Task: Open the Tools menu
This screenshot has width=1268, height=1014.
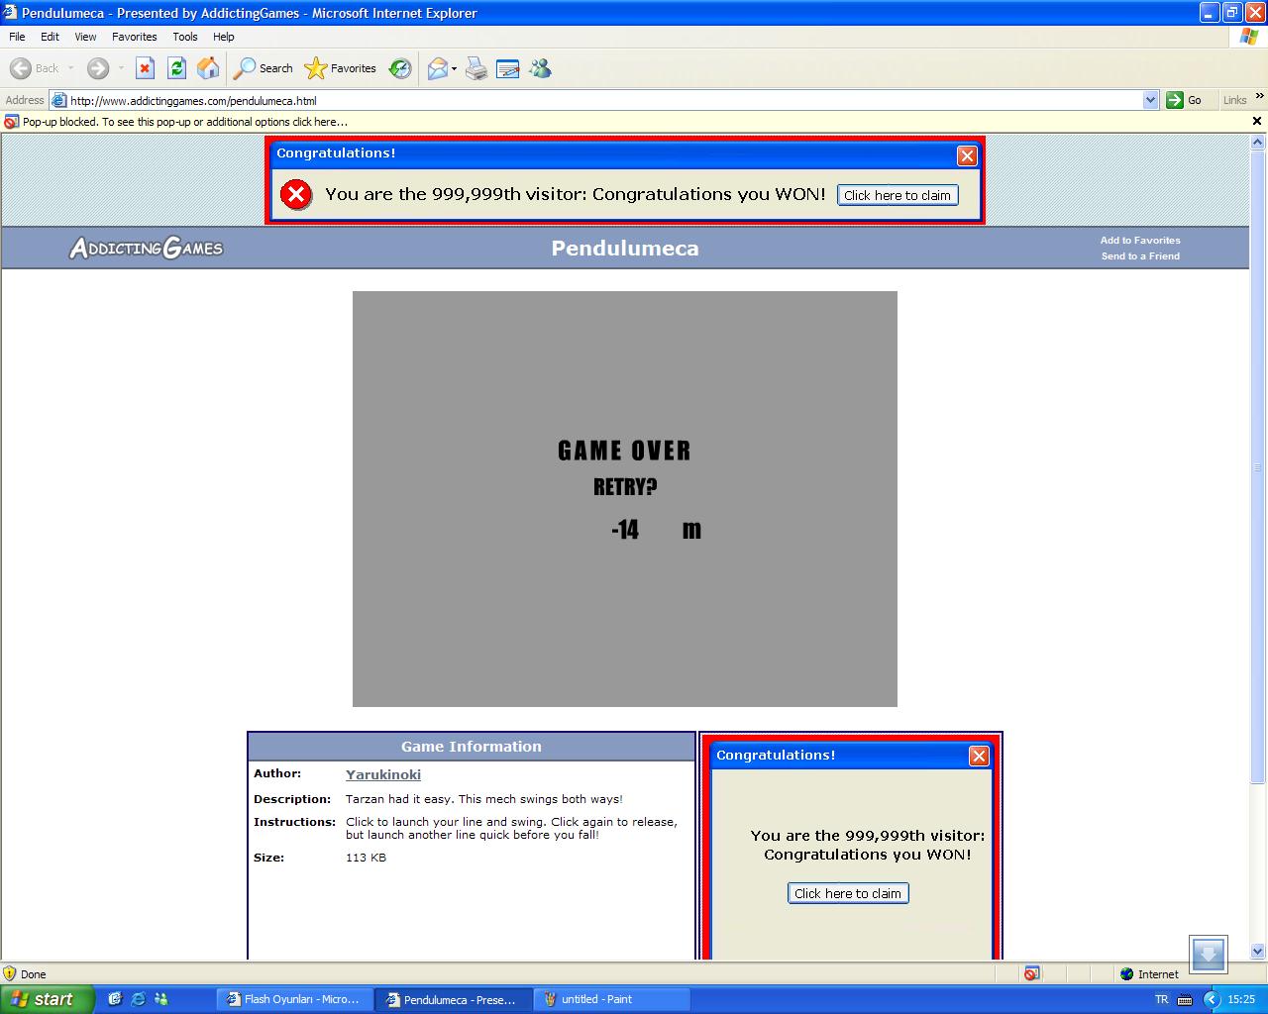Action: [185, 37]
